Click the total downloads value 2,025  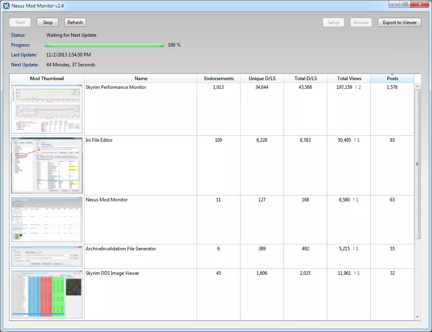point(305,273)
